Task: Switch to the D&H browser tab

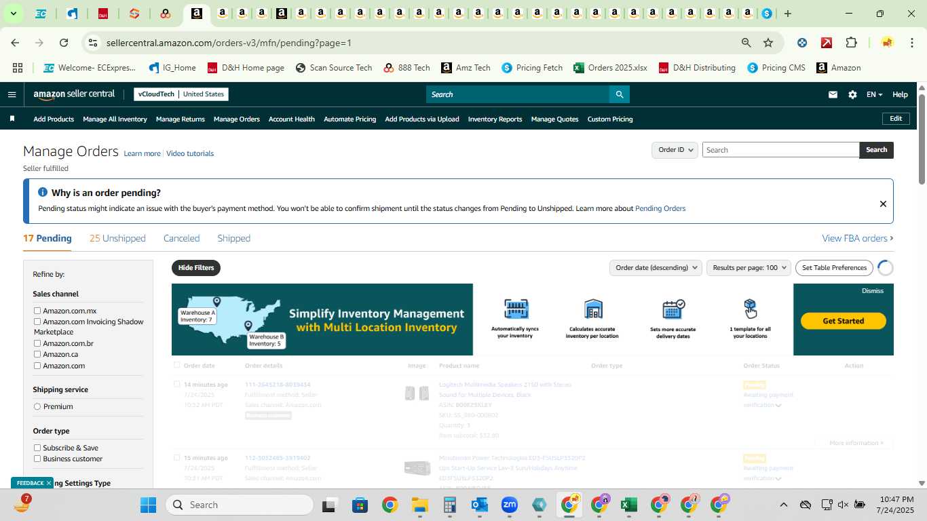Action: pyautogui.click(x=103, y=14)
